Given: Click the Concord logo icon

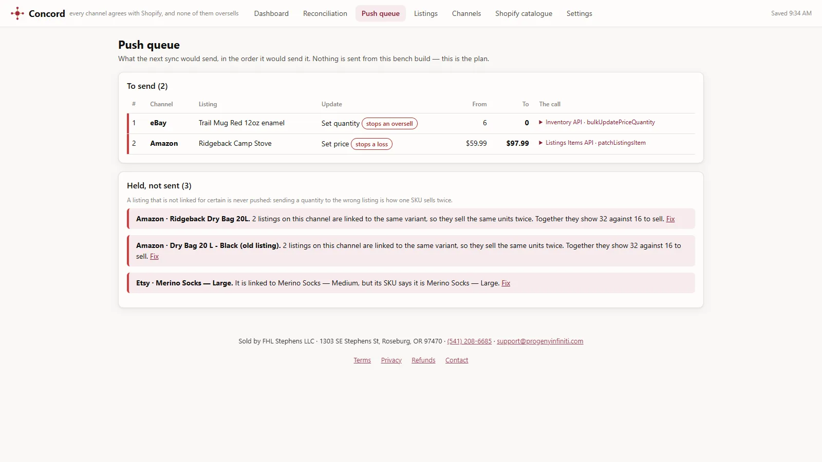Looking at the screenshot, I should pos(17,13).
